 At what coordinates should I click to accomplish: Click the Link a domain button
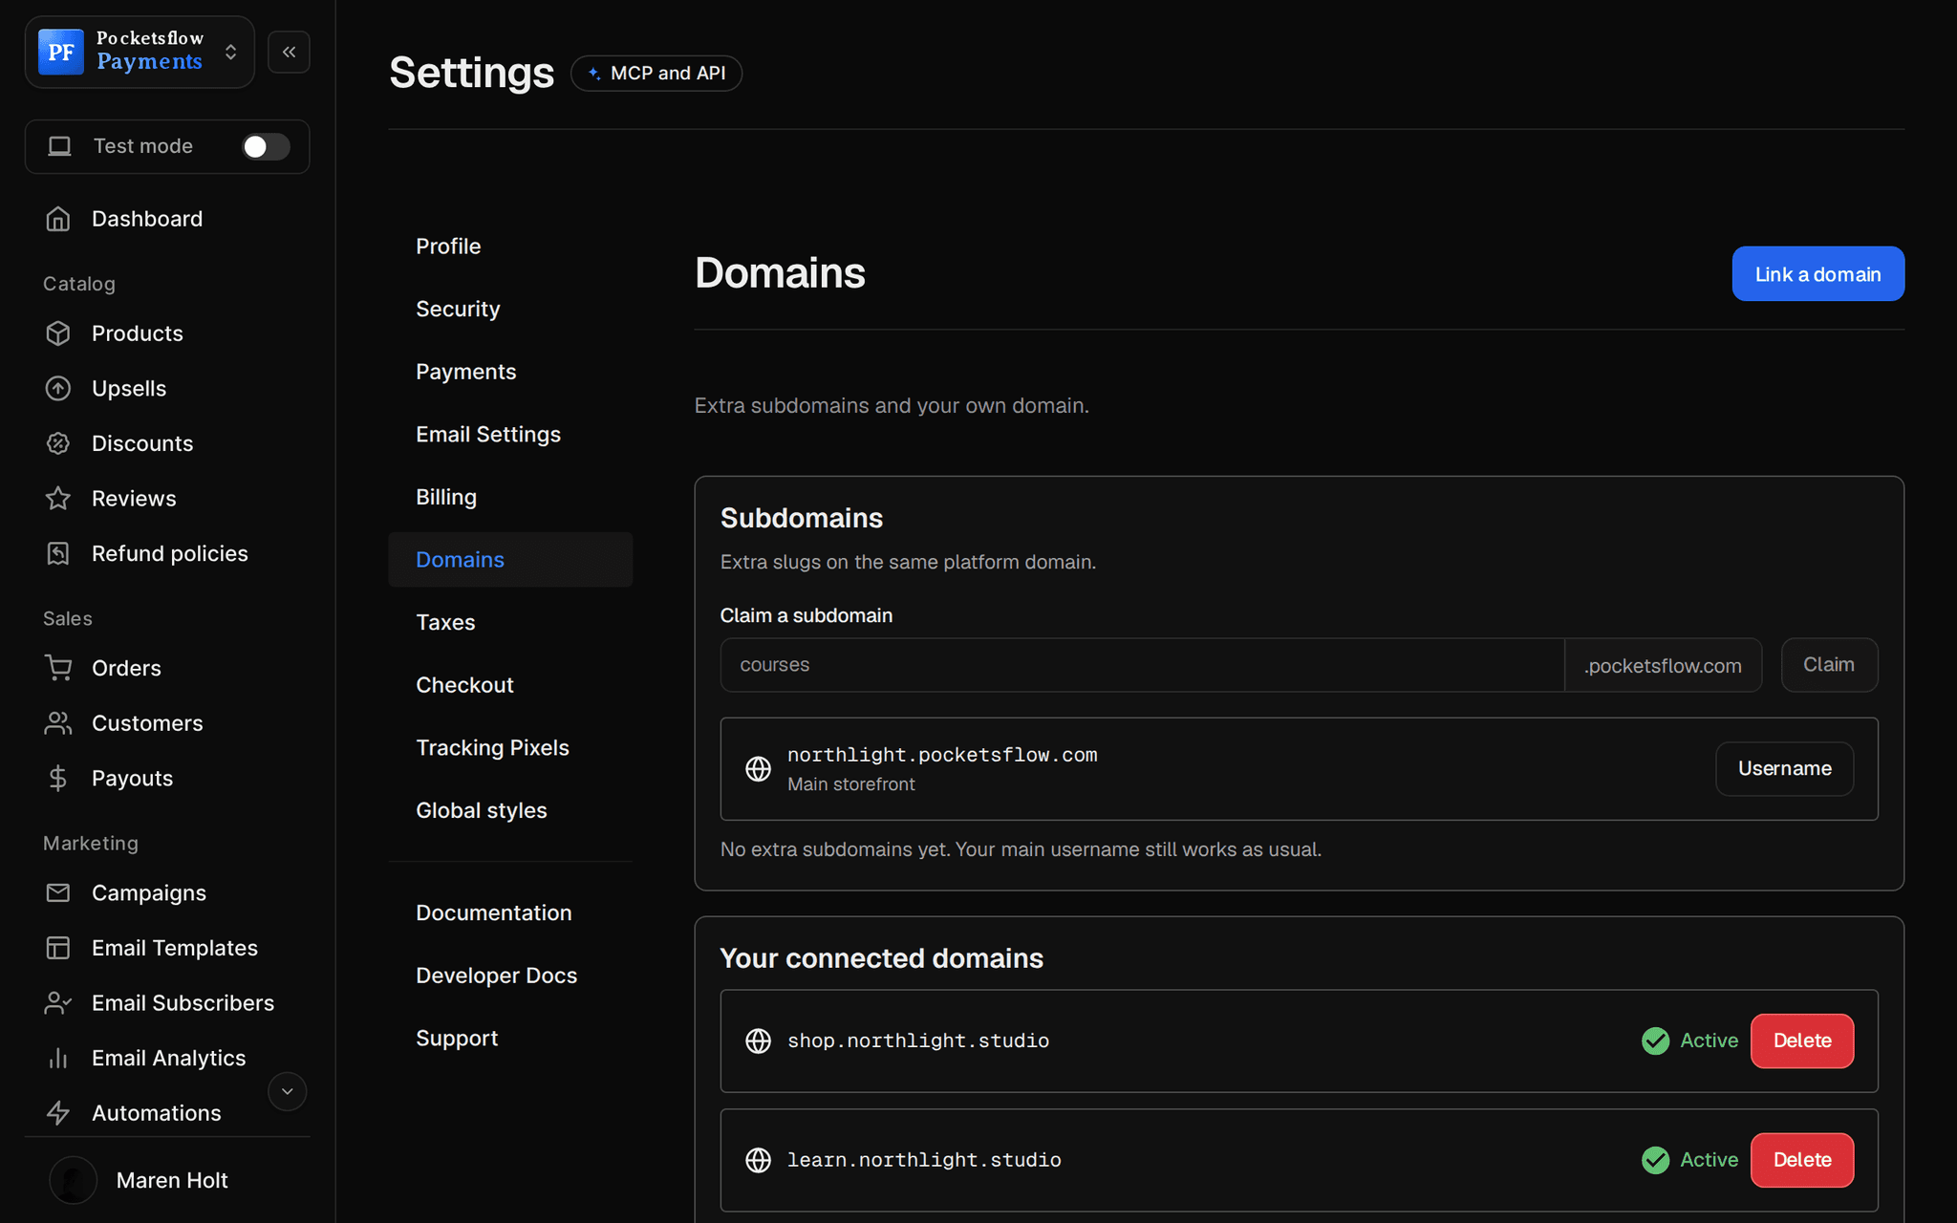tap(1817, 274)
